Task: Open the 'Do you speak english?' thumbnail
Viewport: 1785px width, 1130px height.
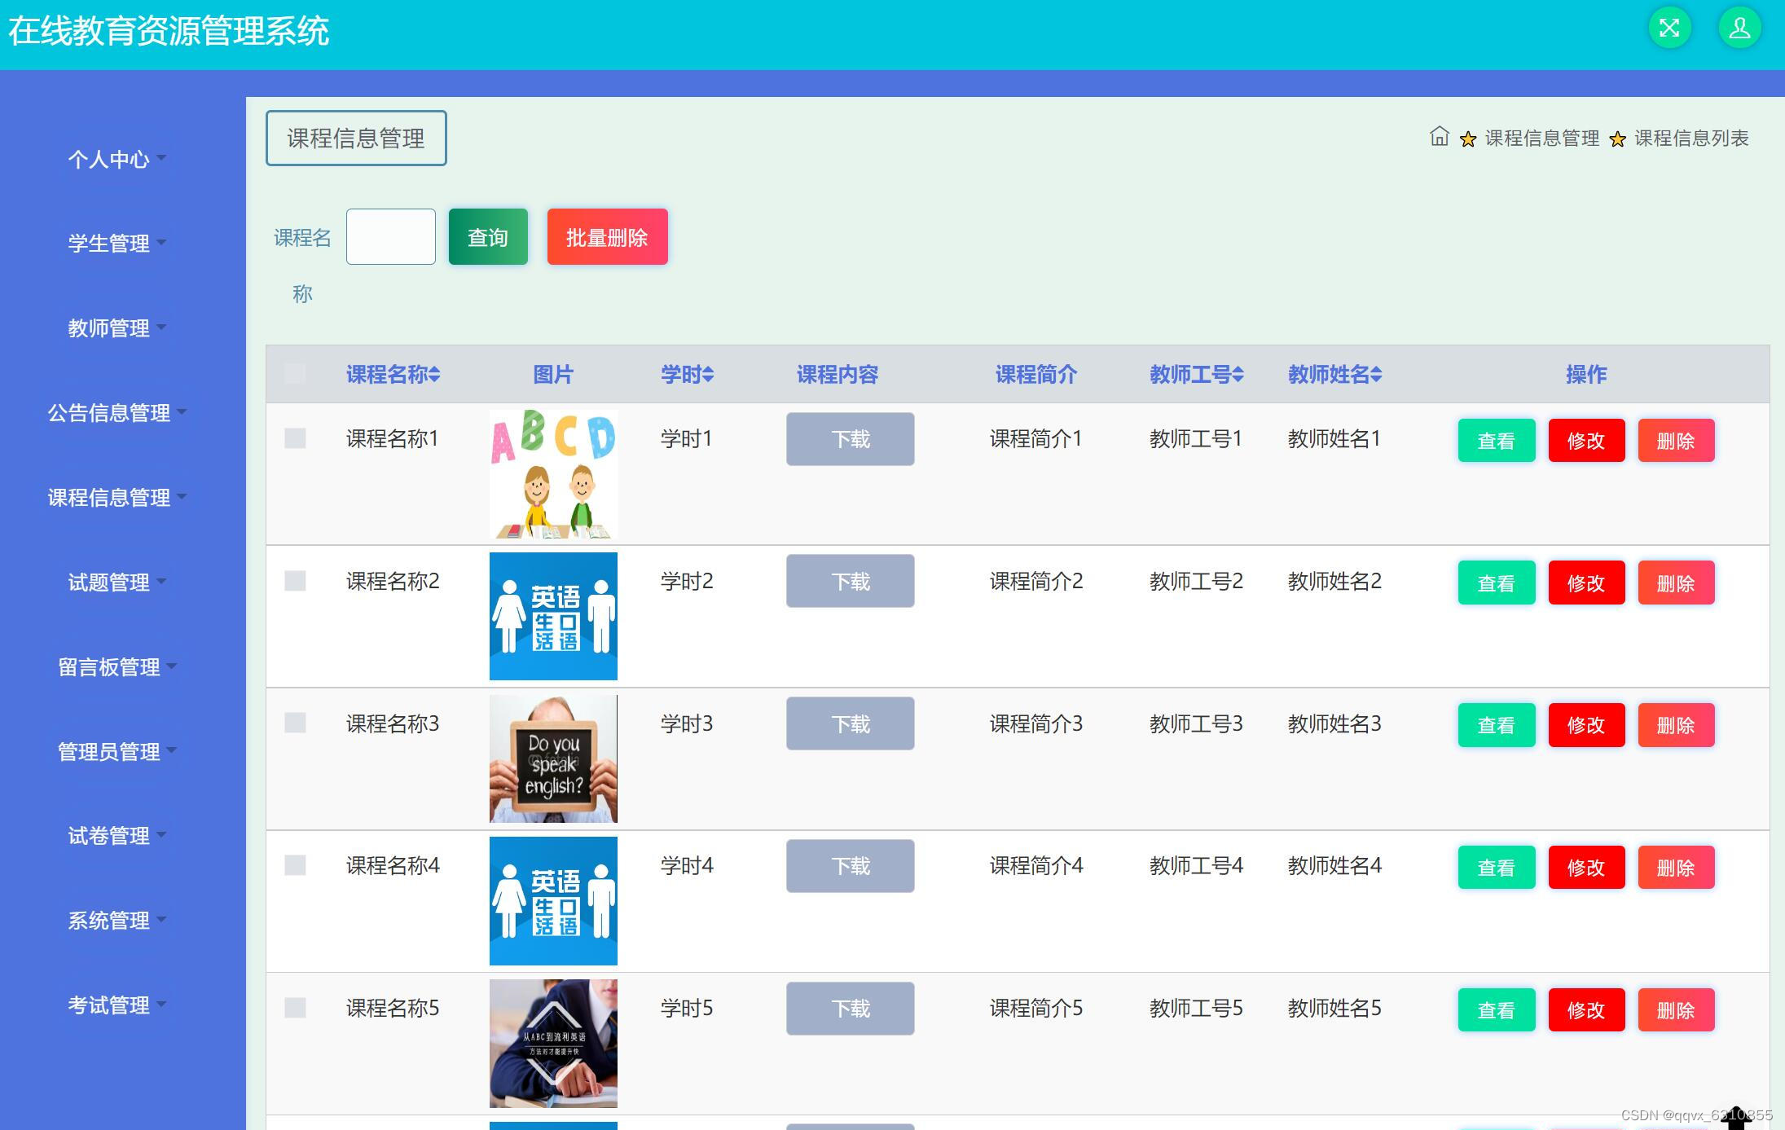Action: (553, 758)
